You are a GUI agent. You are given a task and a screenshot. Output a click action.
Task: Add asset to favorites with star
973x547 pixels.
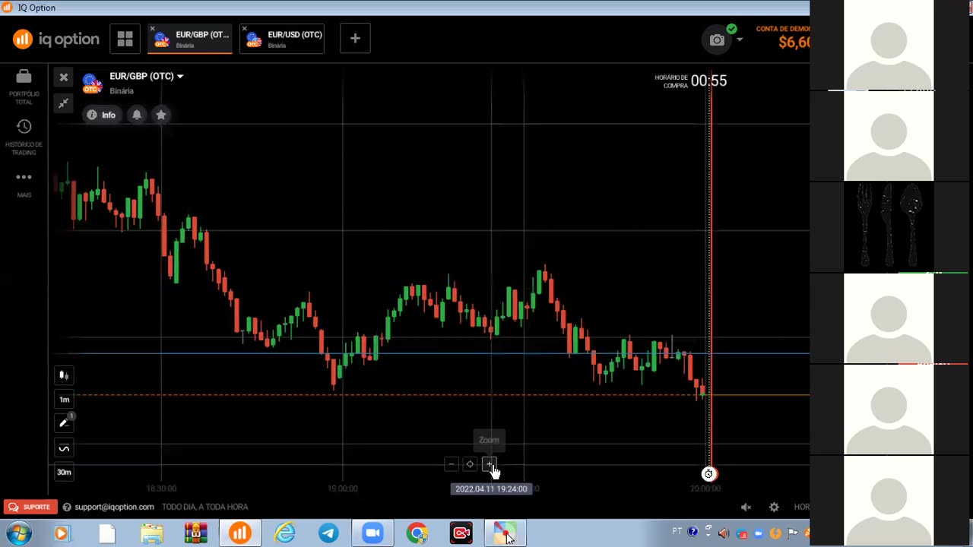tap(161, 115)
